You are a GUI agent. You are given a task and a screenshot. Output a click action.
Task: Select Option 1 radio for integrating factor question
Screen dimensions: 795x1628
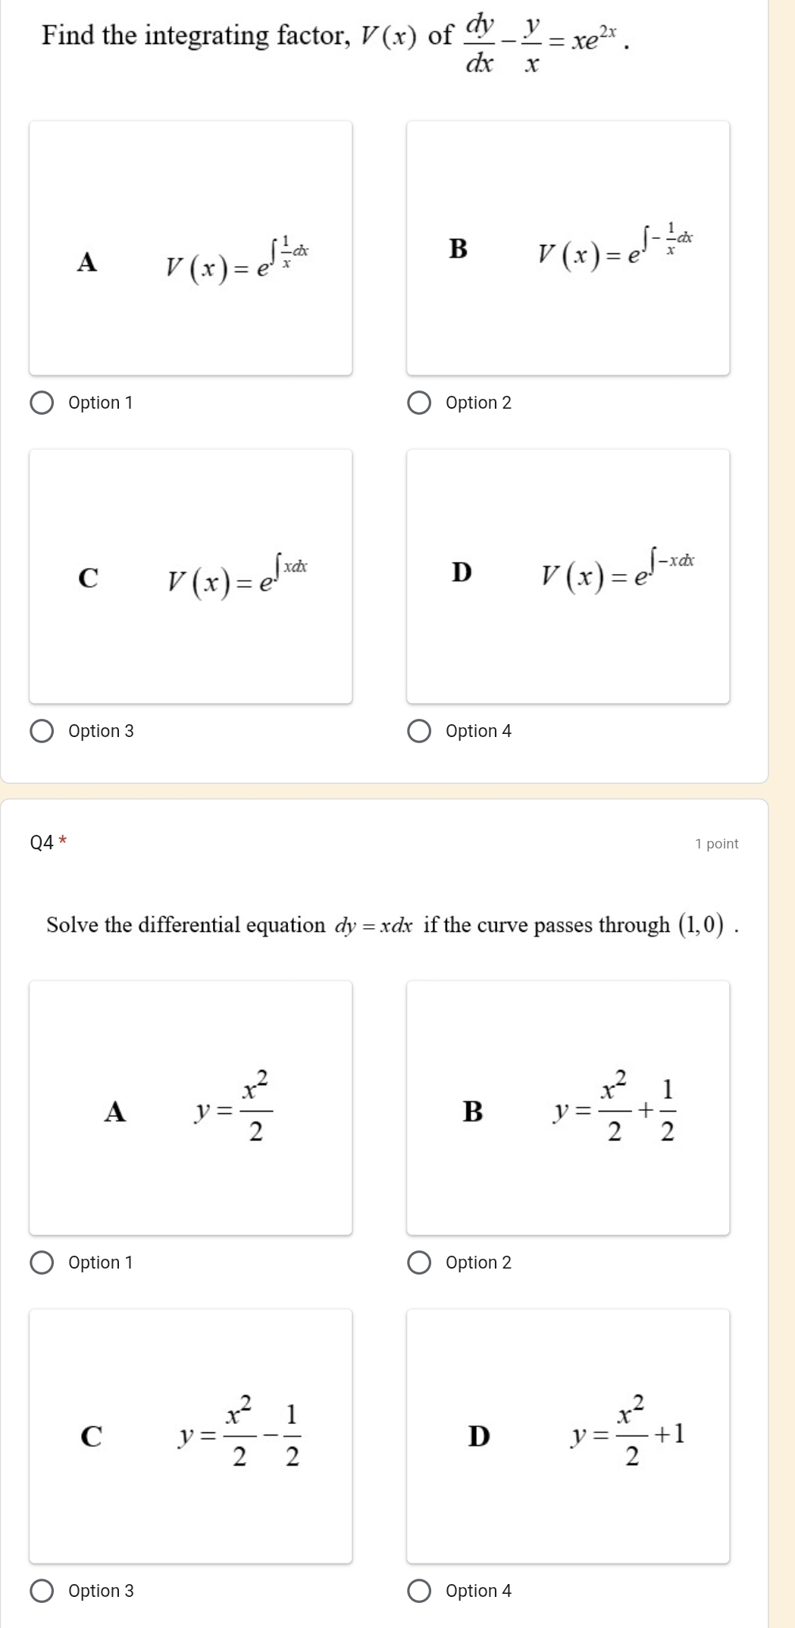pos(42,403)
